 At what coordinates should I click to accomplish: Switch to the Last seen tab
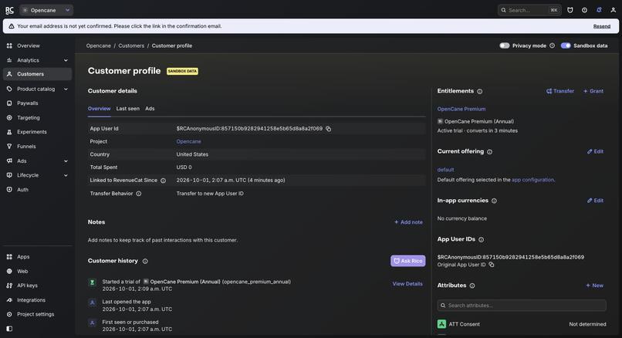tap(128, 109)
